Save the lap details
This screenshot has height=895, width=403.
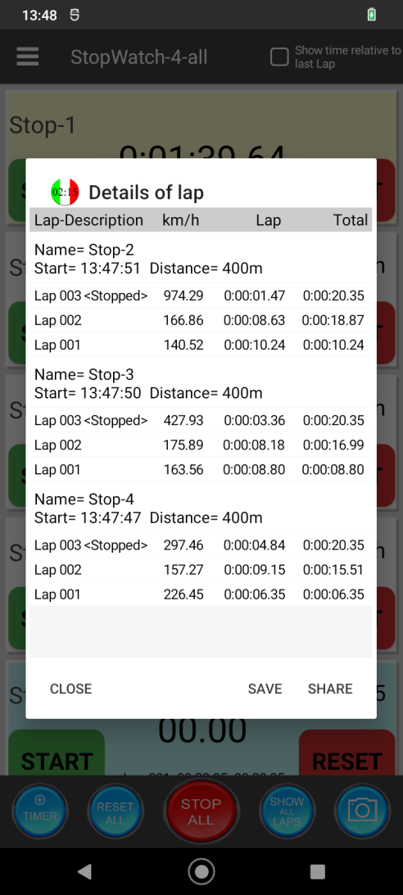(x=265, y=689)
